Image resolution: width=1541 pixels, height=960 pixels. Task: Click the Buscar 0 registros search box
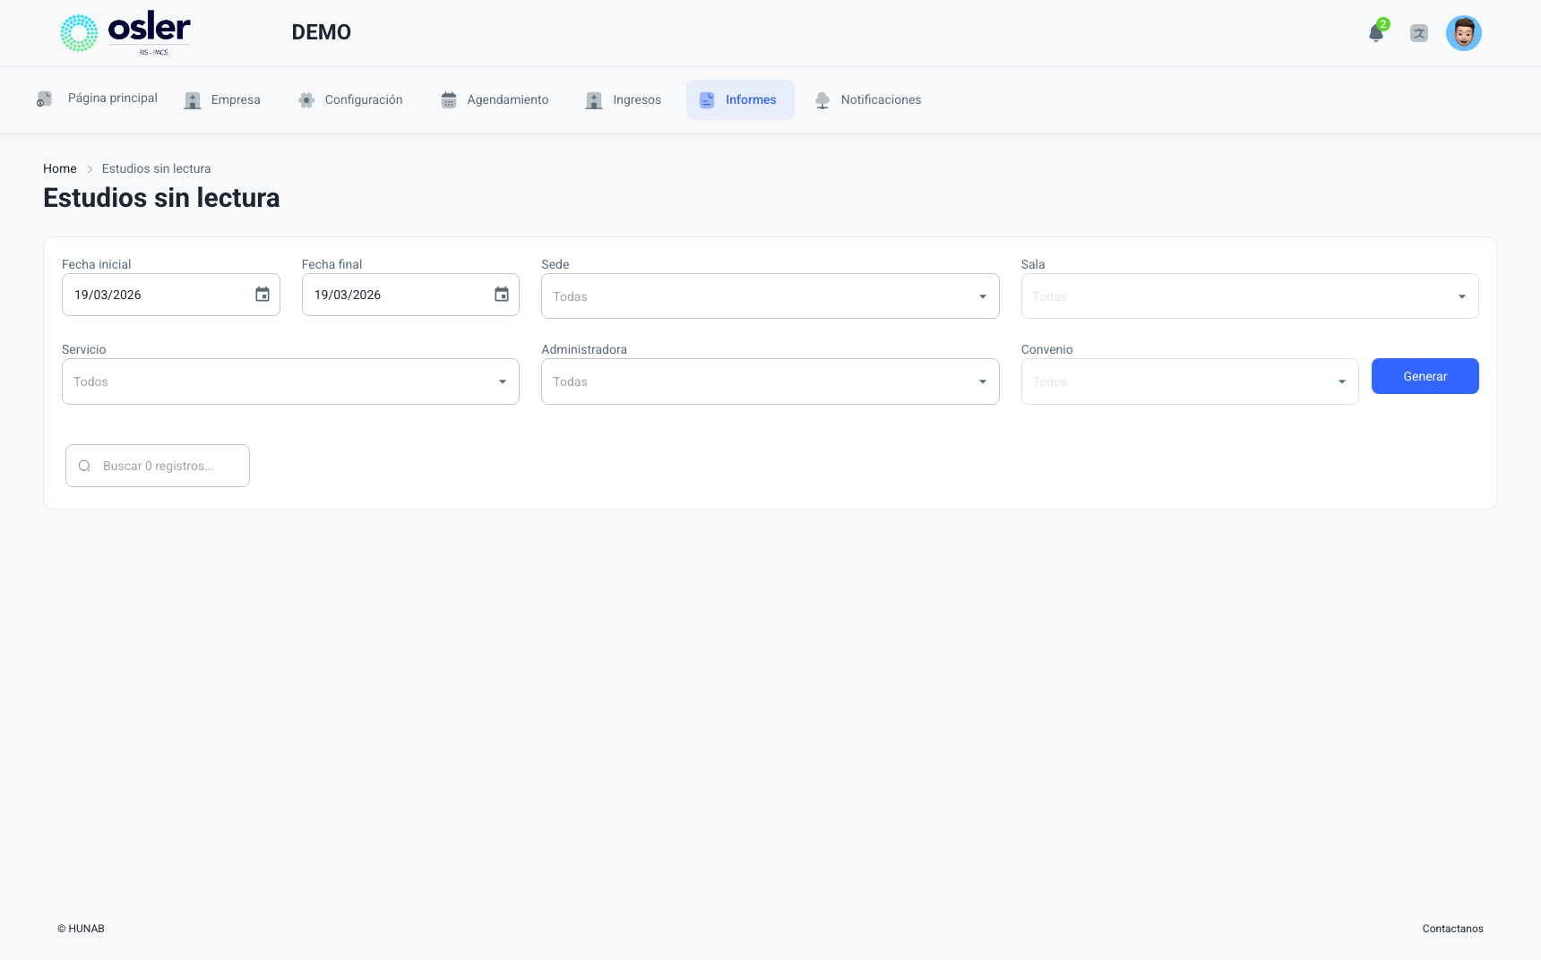click(x=158, y=466)
